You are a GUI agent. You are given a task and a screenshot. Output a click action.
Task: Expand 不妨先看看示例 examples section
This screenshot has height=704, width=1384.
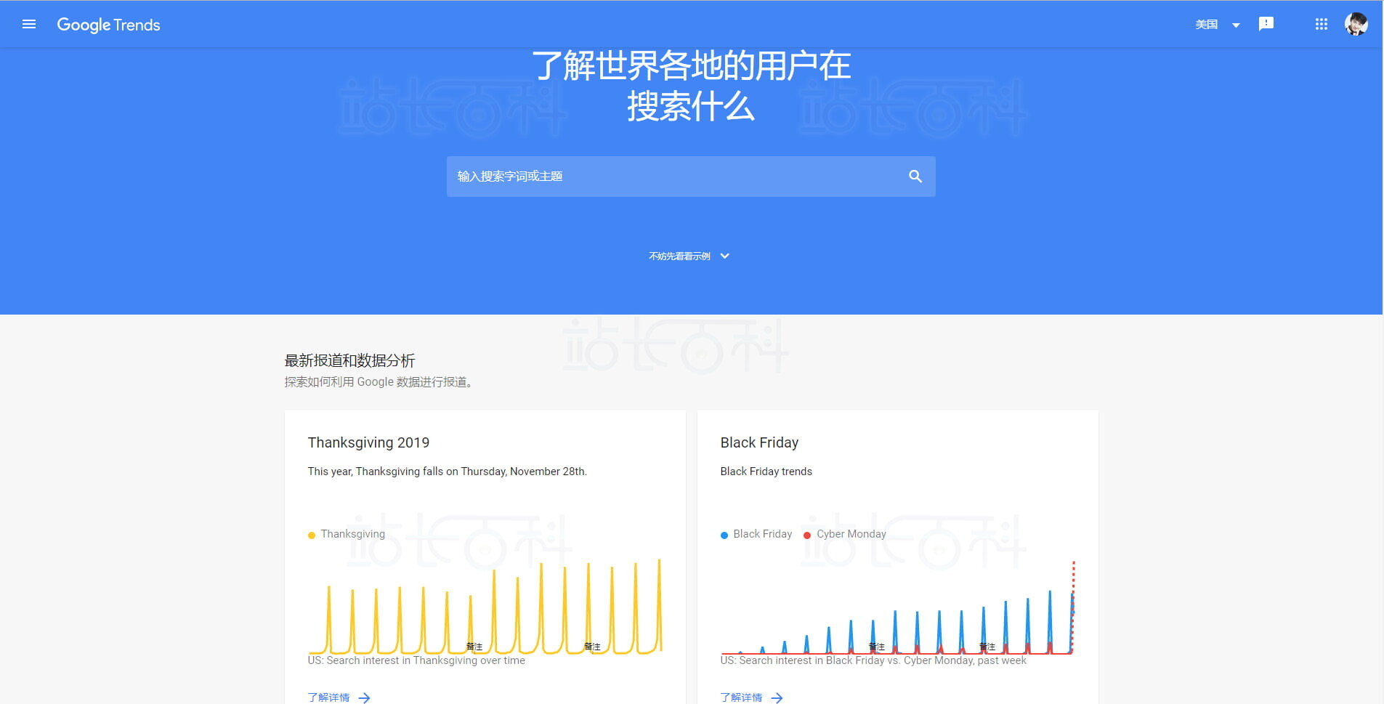(689, 256)
